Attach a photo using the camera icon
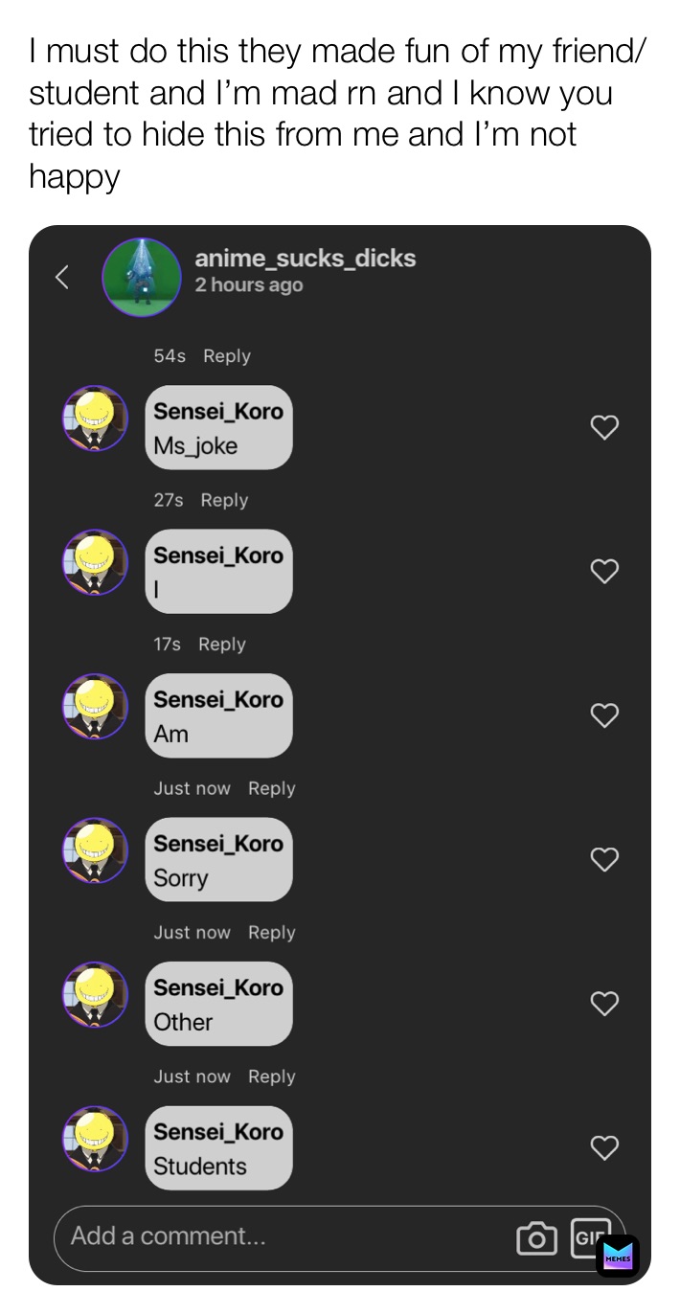The image size is (680, 1314). (537, 1238)
